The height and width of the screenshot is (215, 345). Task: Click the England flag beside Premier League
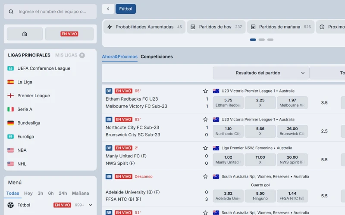(10, 95)
